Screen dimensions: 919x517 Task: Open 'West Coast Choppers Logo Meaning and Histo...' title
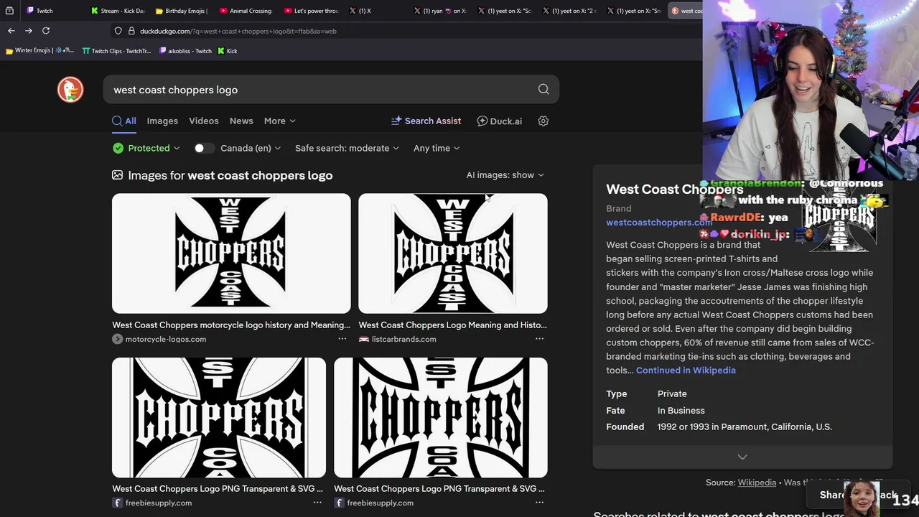(x=452, y=325)
